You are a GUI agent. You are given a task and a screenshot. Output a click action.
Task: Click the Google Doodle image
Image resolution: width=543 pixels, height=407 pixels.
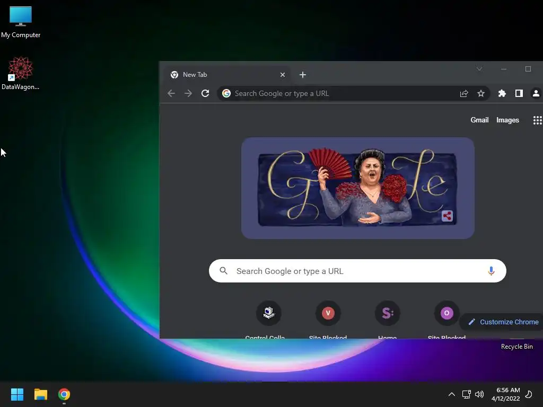358,188
